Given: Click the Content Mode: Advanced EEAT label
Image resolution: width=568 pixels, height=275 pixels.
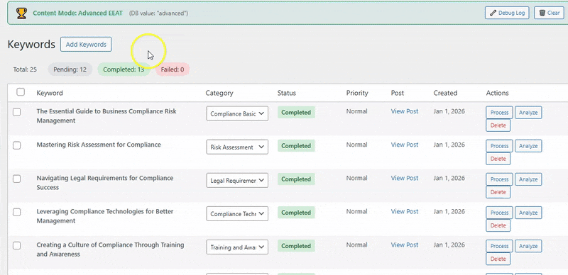Looking at the screenshot, I should point(78,13).
